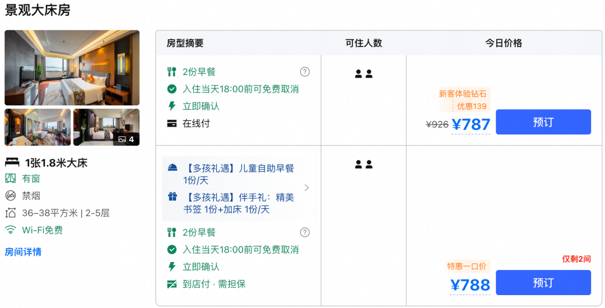Click the no-smoking icon beside 禁烟
This screenshot has width=605, height=308.
point(11,195)
